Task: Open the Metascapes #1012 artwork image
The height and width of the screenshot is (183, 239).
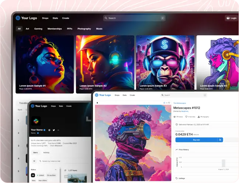Action: pos(133,143)
